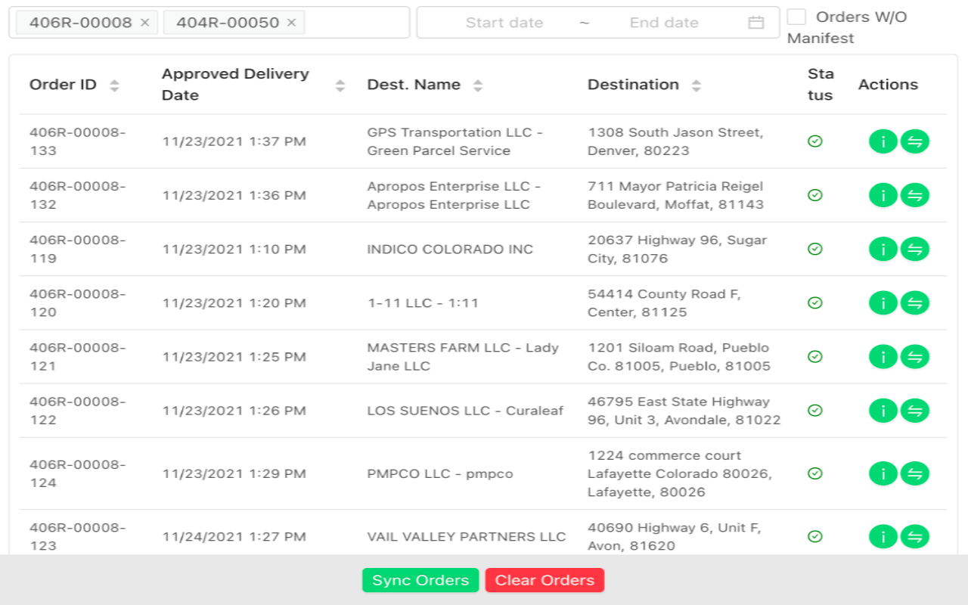Sort table by Destination column
968x605 pixels.
[696, 85]
